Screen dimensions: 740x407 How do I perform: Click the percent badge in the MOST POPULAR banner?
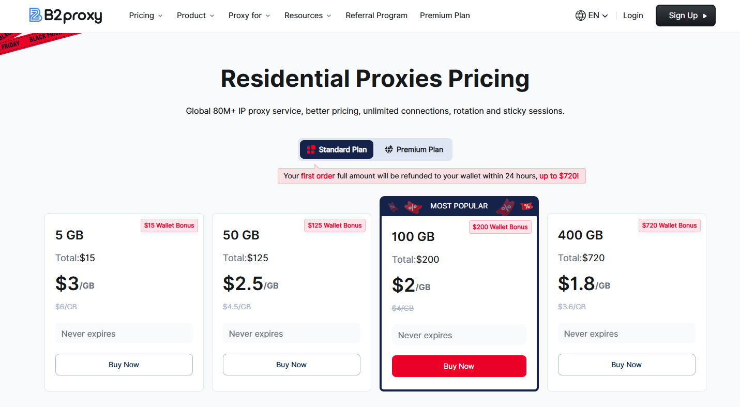tap(527, 206)
